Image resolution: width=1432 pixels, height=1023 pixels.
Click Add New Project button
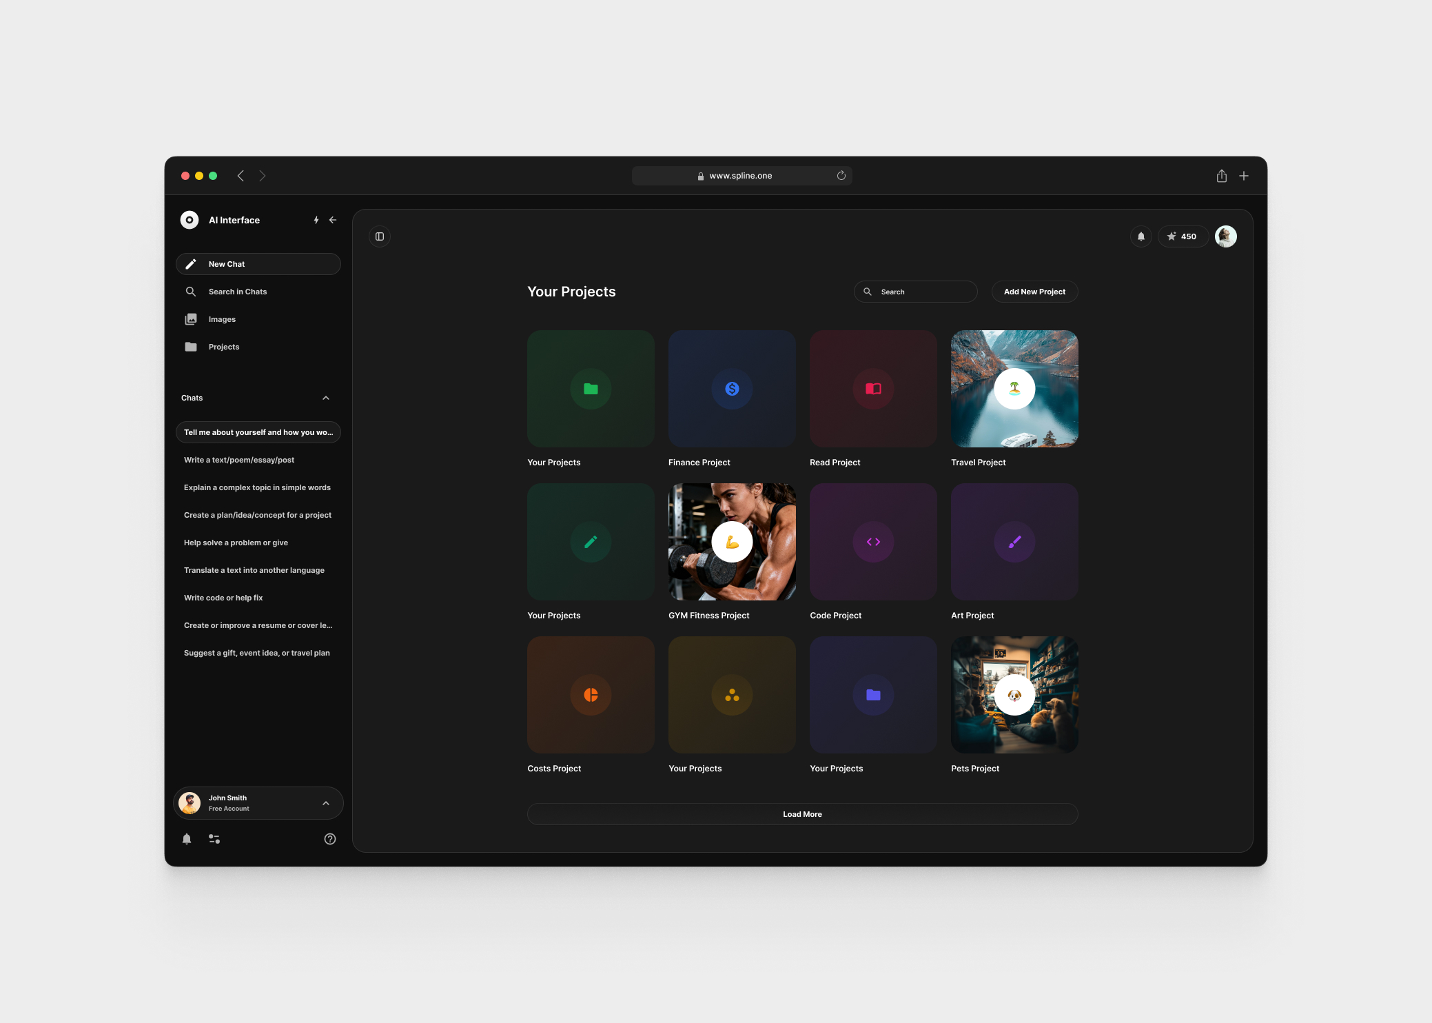point(1034,292)
